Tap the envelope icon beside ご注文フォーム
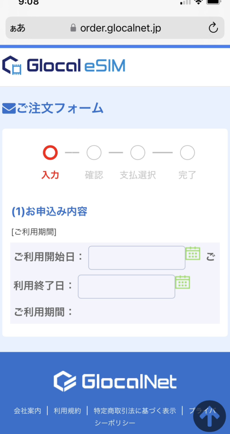This screenshot has height=434, width=230. click(x=9, y=108)
